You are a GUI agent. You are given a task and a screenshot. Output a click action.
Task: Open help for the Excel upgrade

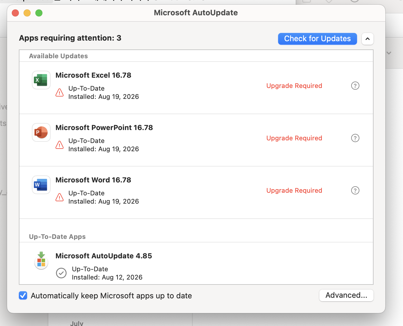[355, 86]
